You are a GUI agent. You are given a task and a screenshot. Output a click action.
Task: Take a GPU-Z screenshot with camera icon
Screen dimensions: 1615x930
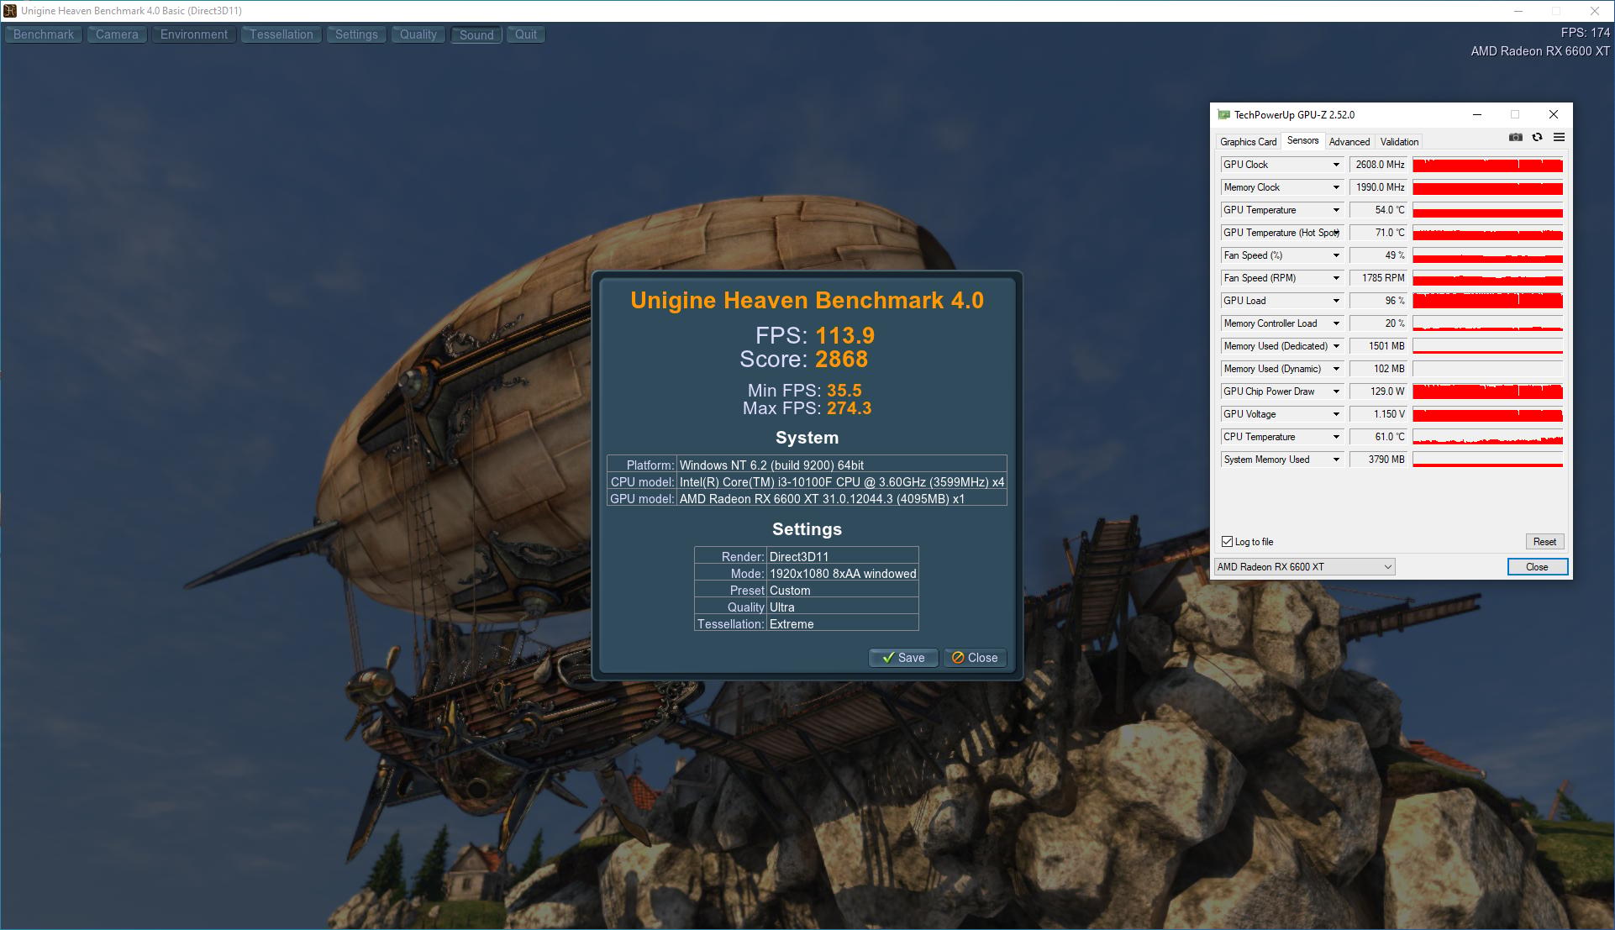click(1515, 138)
